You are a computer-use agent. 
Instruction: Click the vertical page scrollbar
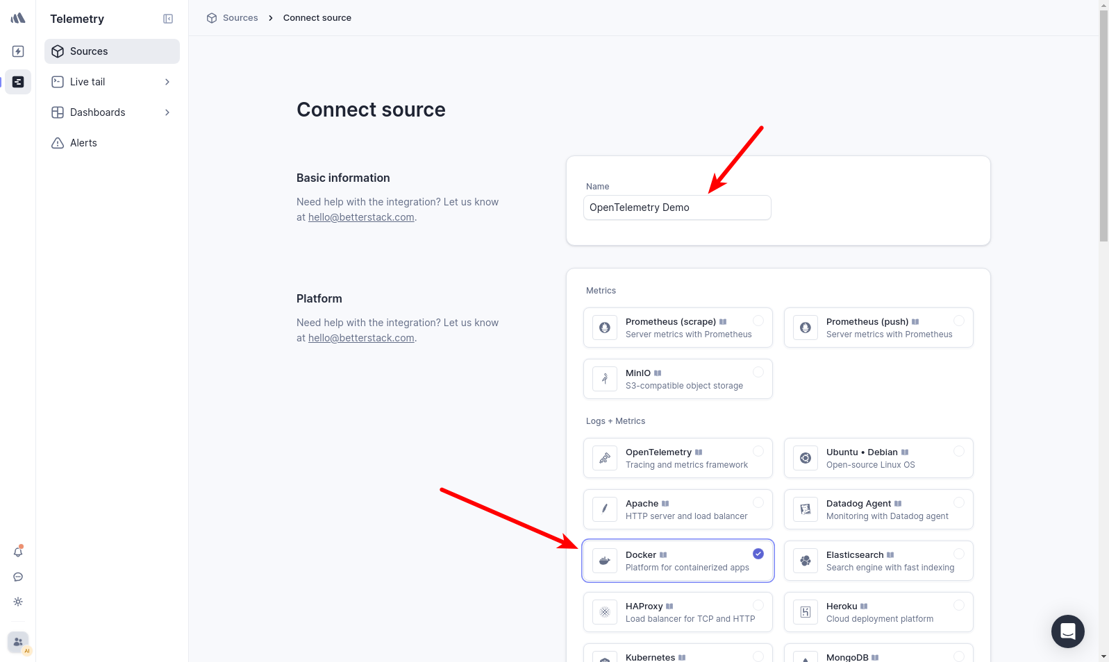point(1103,139)
